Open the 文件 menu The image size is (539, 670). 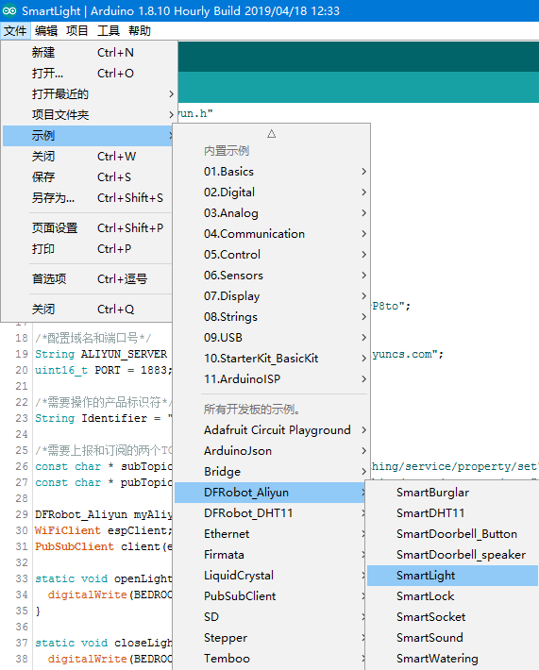tap(15, 31)
